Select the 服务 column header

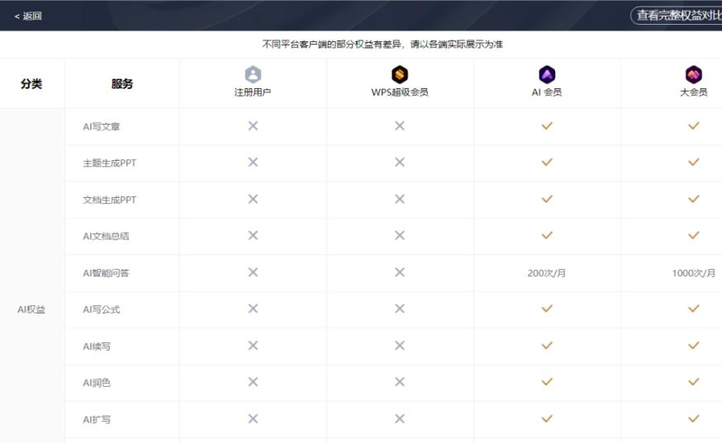click(x=122, y=83)
